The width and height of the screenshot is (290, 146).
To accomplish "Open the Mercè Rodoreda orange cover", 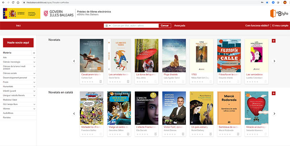I will coord(229,108).
